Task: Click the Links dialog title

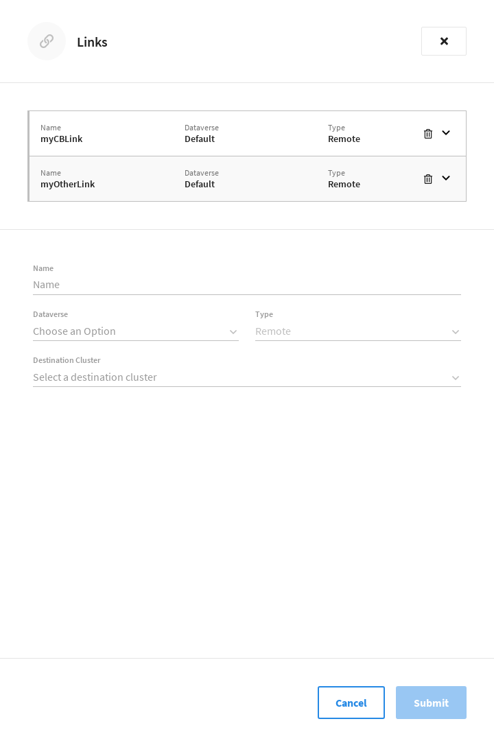Action: pyautogui.click(x=92, y=42)
